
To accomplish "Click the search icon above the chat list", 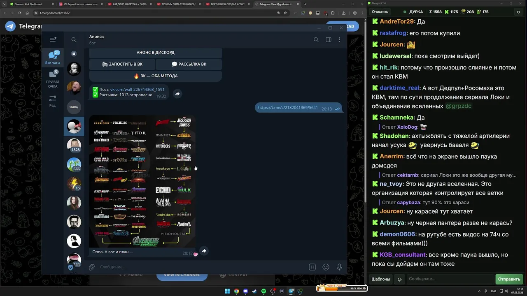I will [x=74, y=39].
